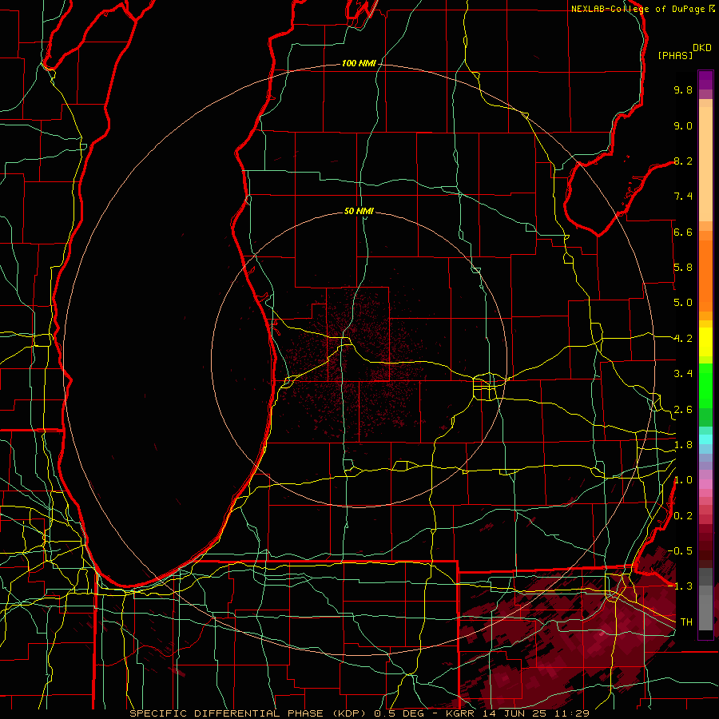Viewport: 719px width, 719px height.
Task: Pick the orange color scale segment
Action: pos(705,276)
